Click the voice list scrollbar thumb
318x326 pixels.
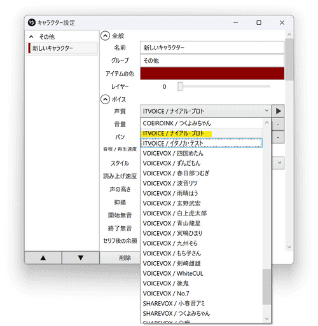coord(266,287)
